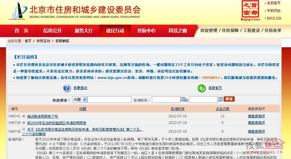Viewport: 291px width, 159px height.
Task: Click 满意度测评 for question 048741
Action: click(x=257, y=116)
